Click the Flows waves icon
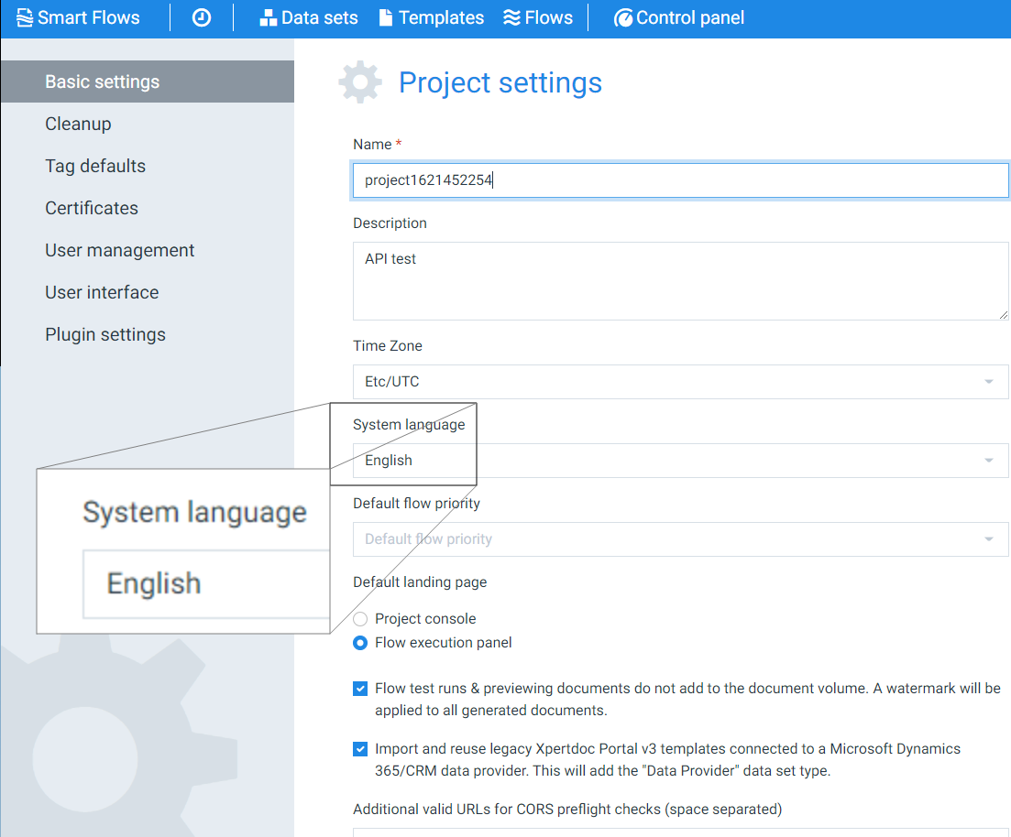Viewport: 1011px width, 837px height. [511, 16]
